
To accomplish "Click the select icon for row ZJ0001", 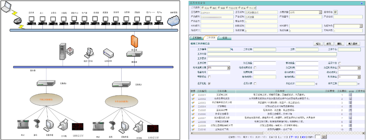I will pyautogui.click(x=193, y=95).
